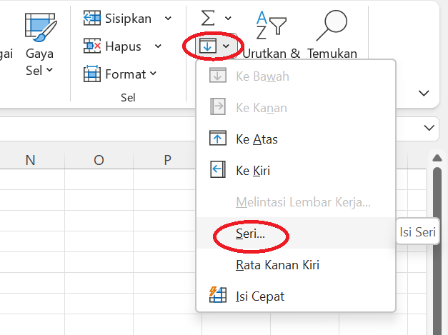Click the Ke Atas fill up icon
Image resolution: width=448 pixels, height=335 pixels.
click(217, 139)
